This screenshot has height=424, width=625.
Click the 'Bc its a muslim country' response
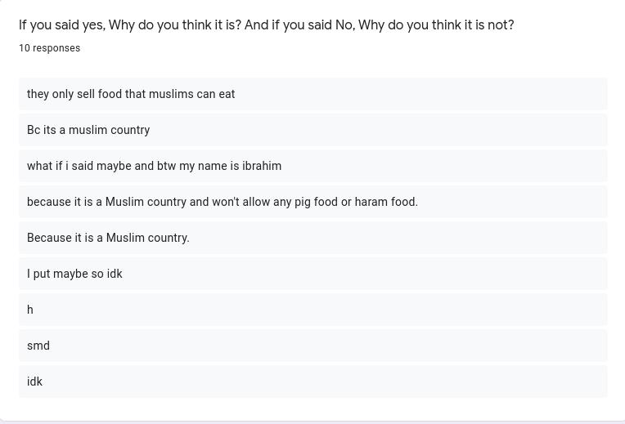coord(312,130)
